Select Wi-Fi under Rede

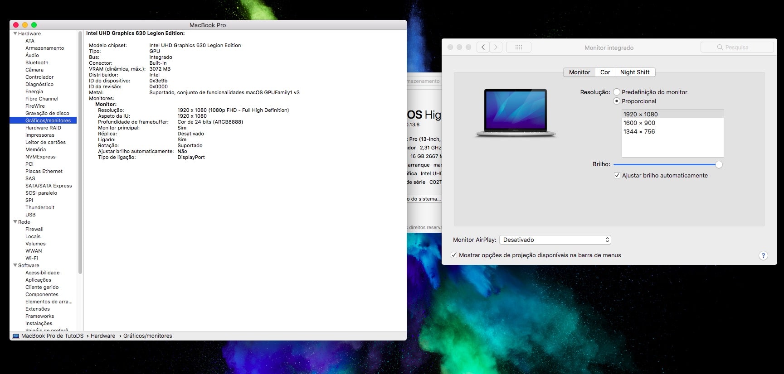[x=32, y=258]
